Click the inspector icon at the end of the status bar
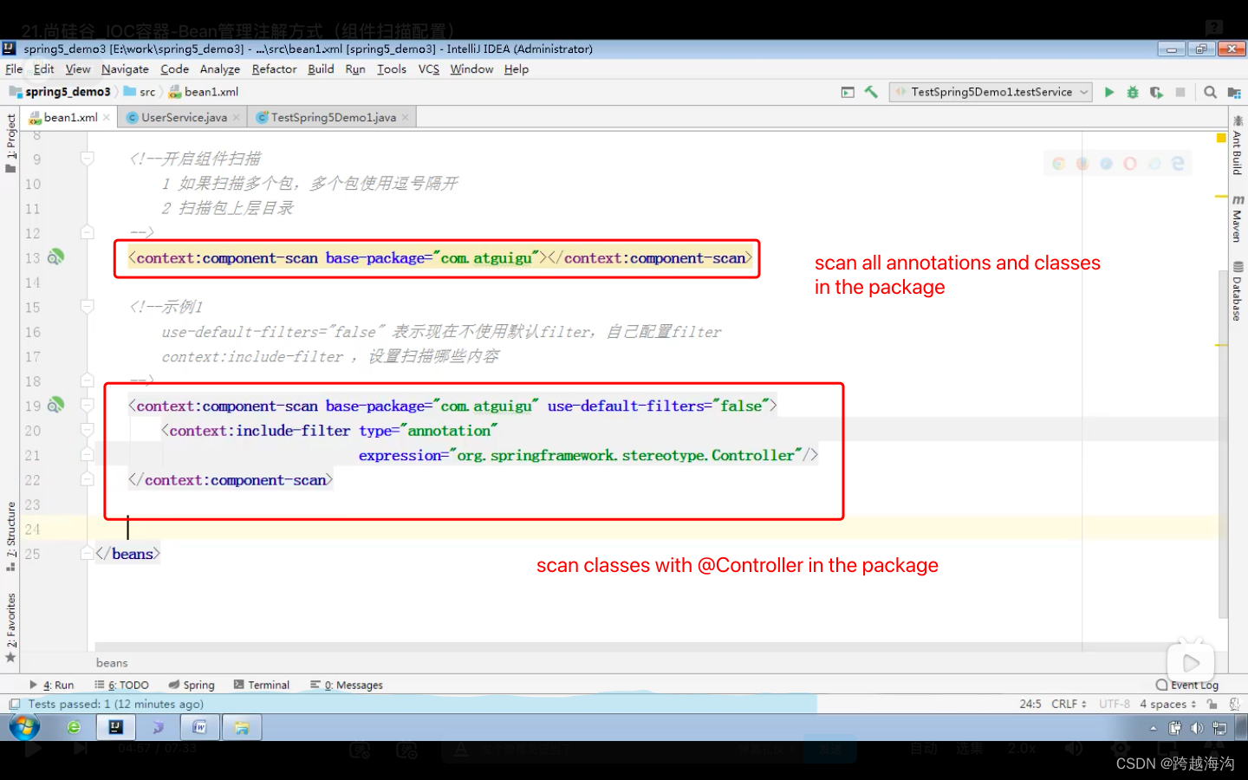 point(1234,705)
